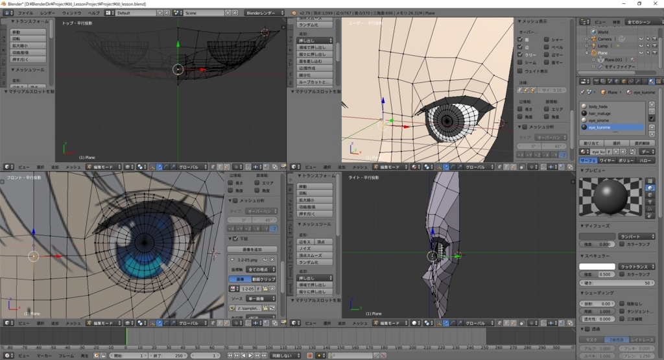Toggle pin icon in Properties context row

coord(582,92)
